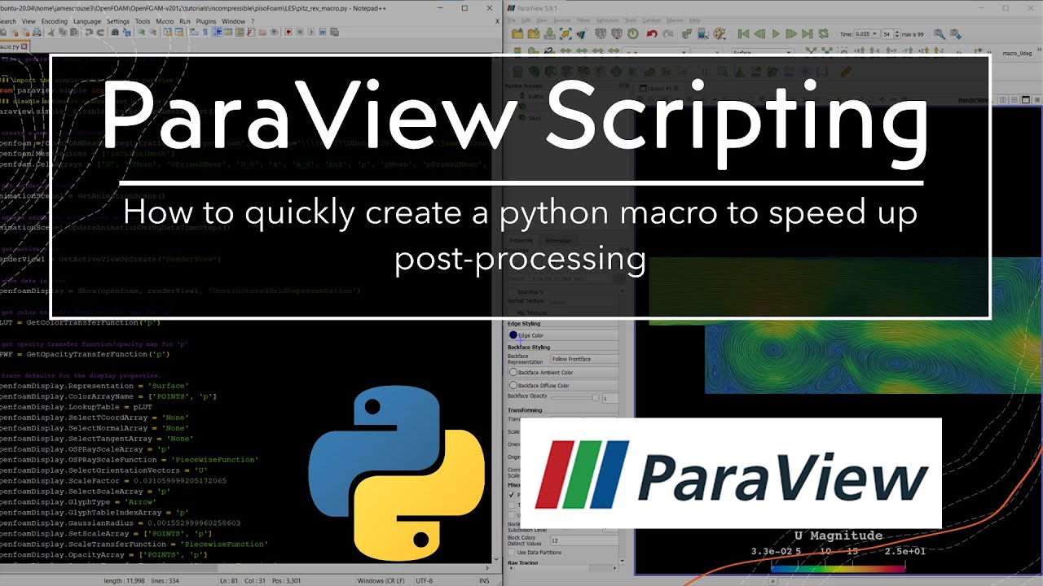Image resolution: width=1043 pixels, height=586 pixels.
Task: Click frame number 54 stepper arrows
Action: tap(897, 33)
